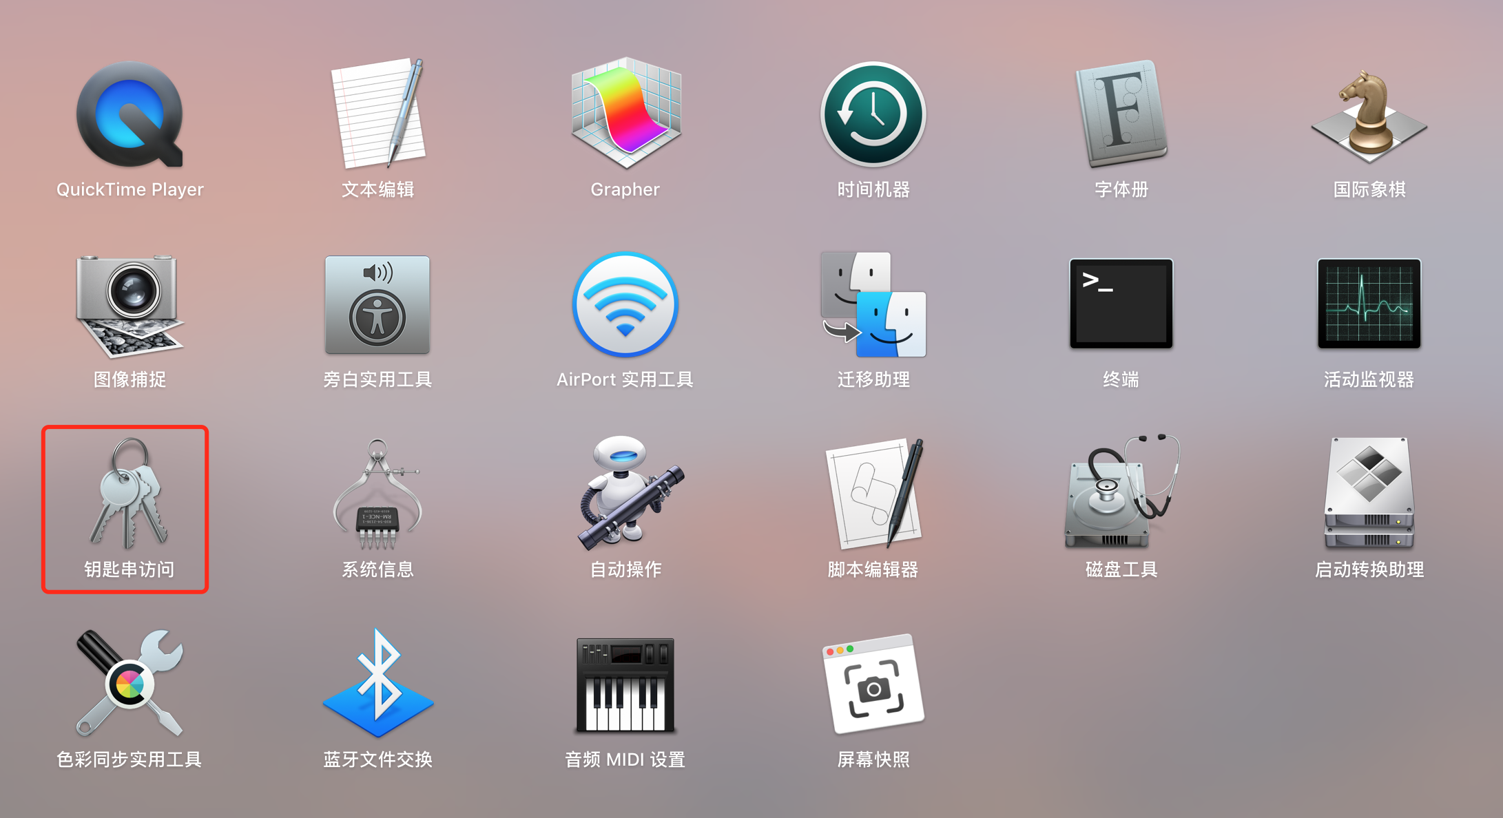This screenshot has width=1503, height=818.
Task: Launch the 文本编辑 (TextEdit) app
Action: tap(377, 114)
